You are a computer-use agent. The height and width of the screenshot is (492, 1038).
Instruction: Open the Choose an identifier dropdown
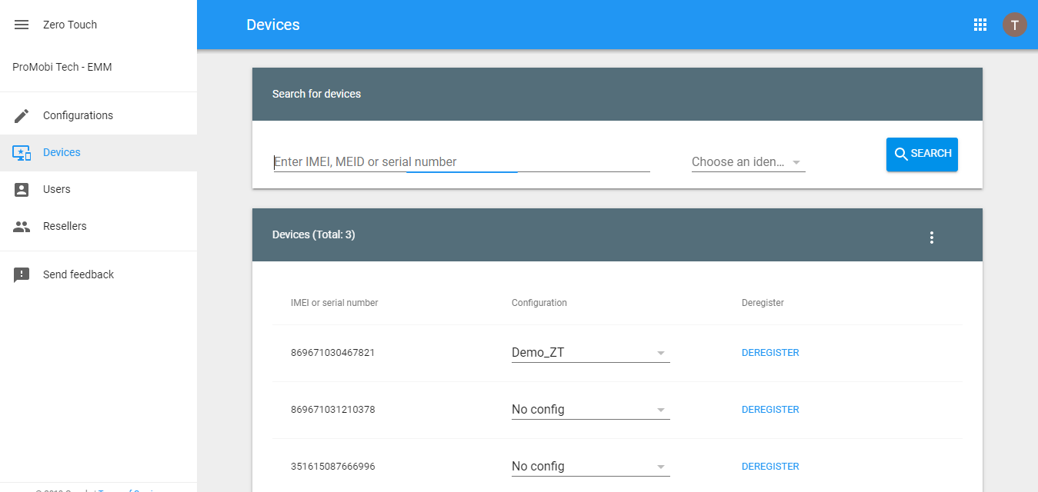click(x=747, y=161)
